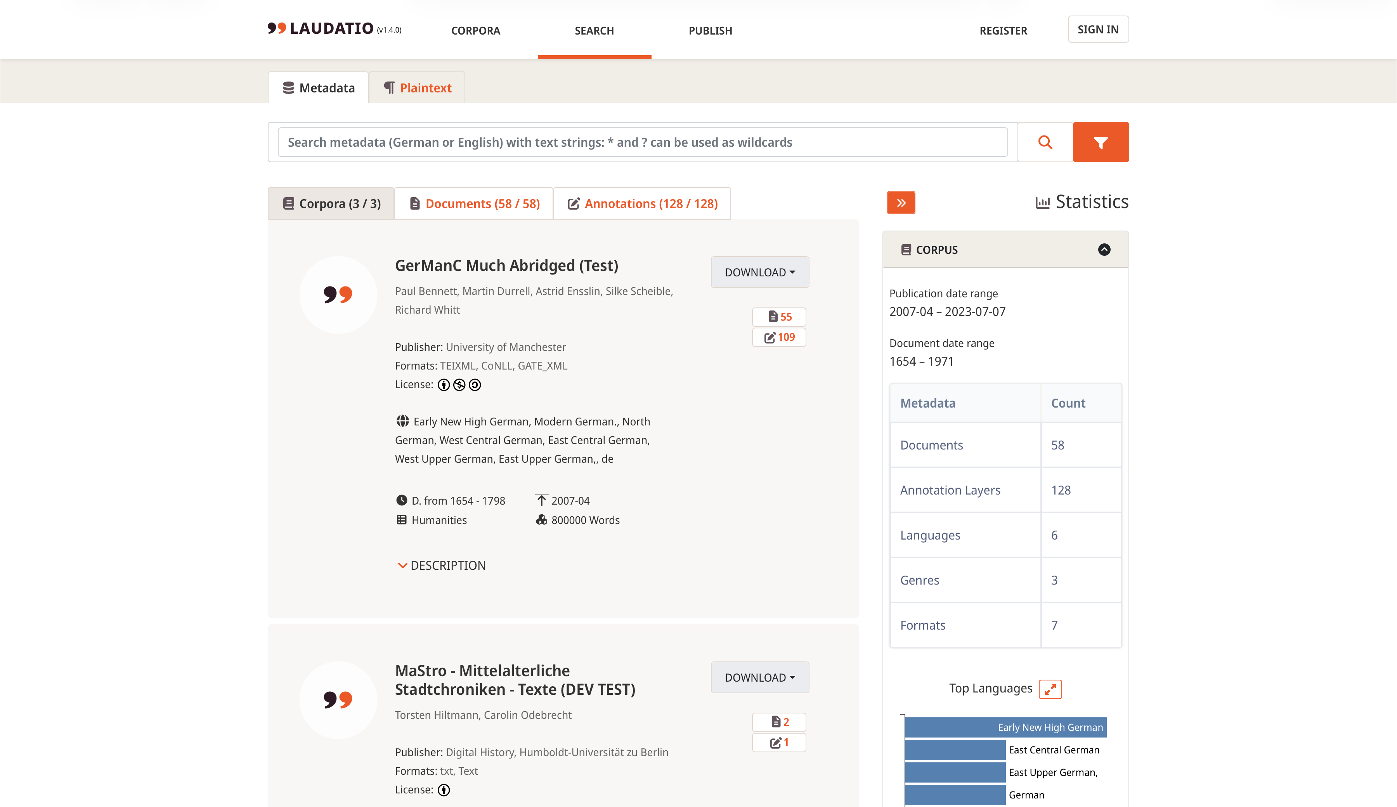Expand the GerManC DESCRIPTION section

[442, 565]
